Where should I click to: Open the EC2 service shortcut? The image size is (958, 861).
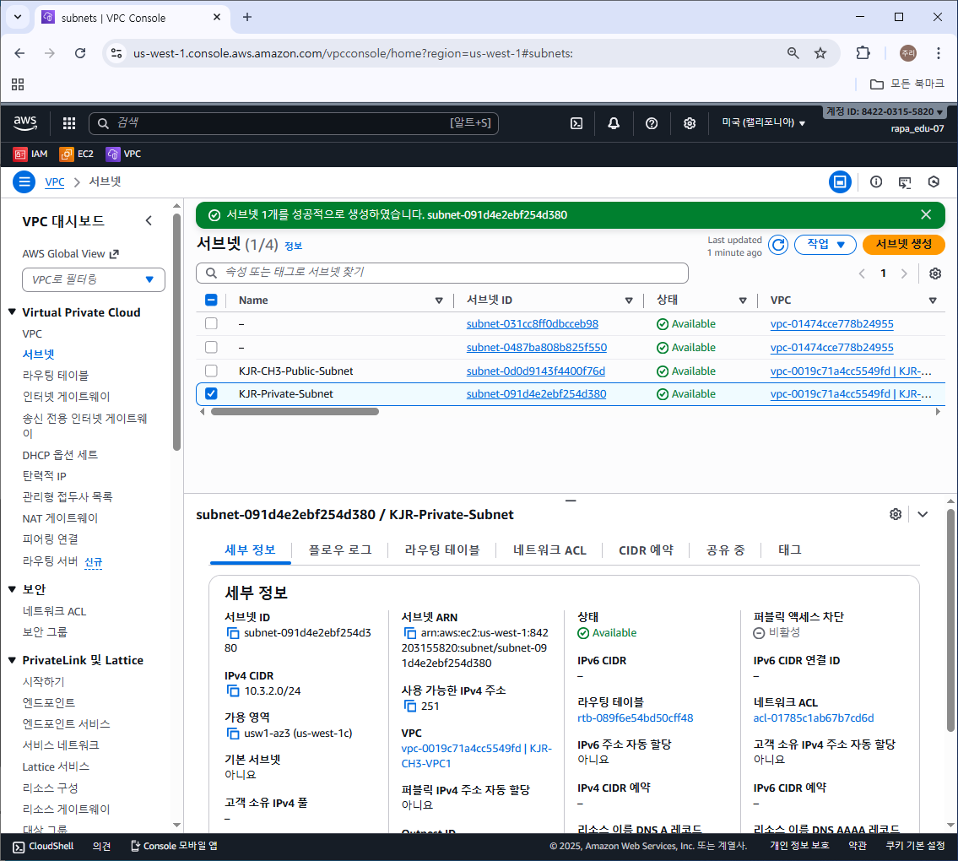click(x=76, y=154)
